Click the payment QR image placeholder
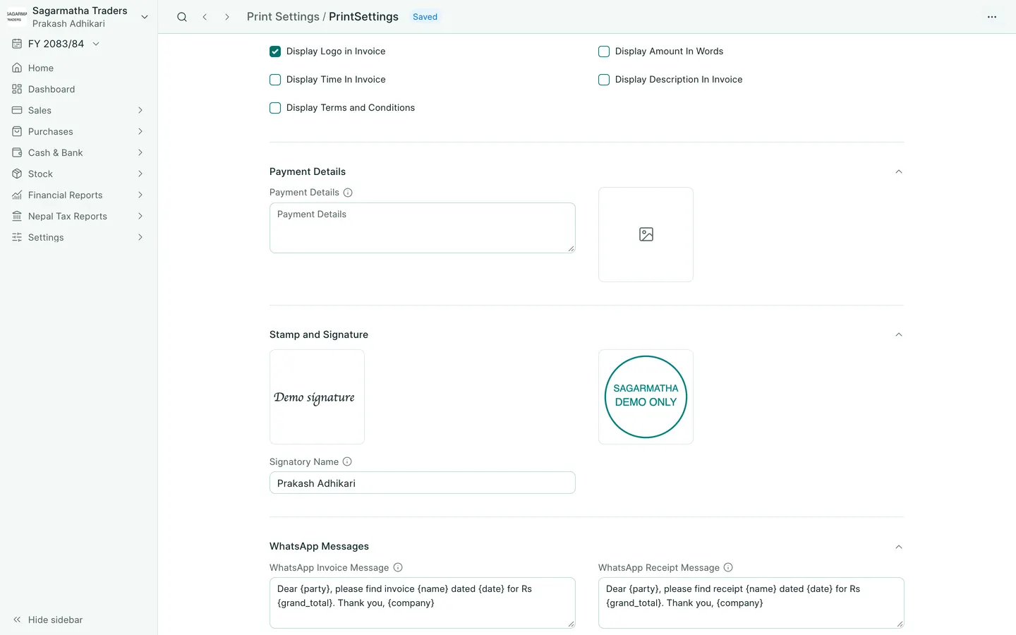The height and width of the screenshot is (635, 1016). [646, 234]
